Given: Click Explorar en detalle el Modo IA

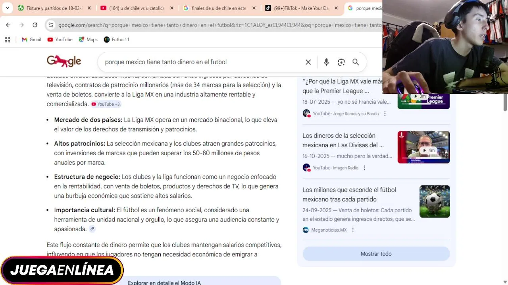Looking at the screenshot, I should 164,283.
